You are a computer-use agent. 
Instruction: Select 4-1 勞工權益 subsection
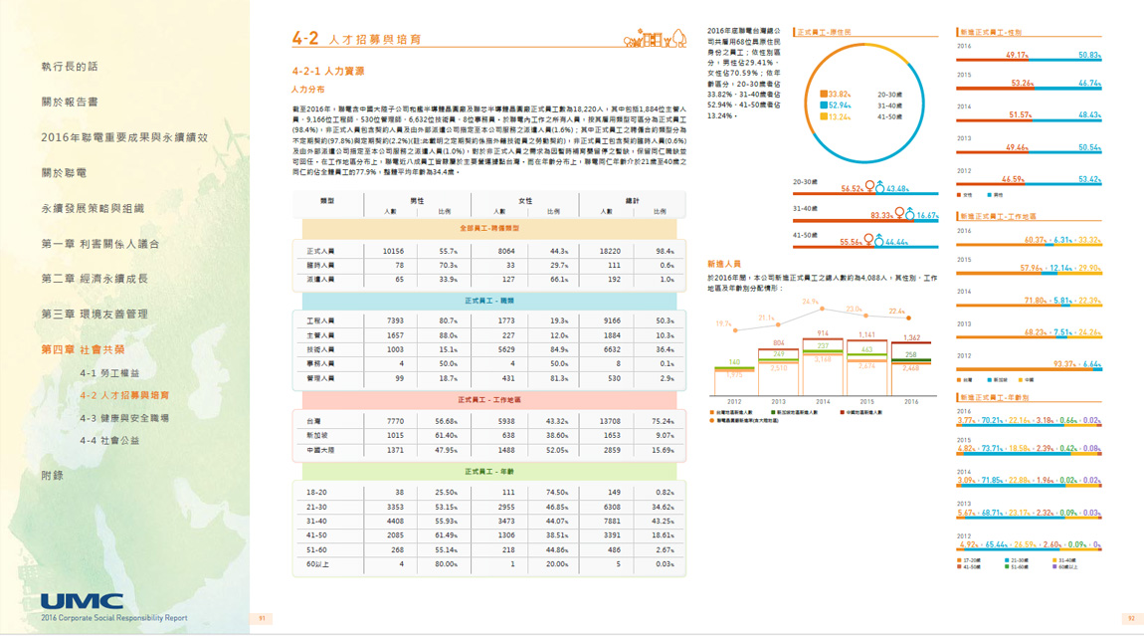109,373
